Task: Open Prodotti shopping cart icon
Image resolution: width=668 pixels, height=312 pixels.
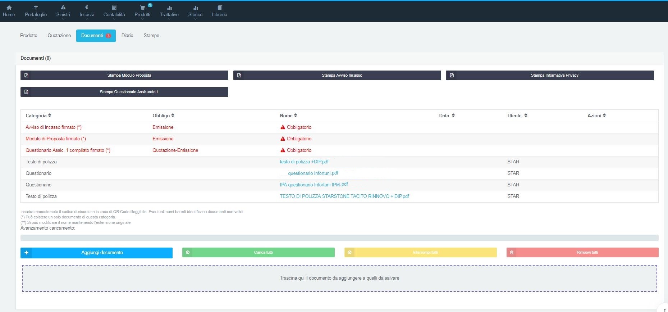Action: 142,8
